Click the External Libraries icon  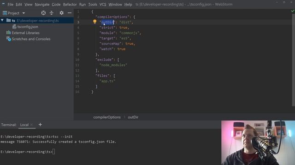[9, 33]
